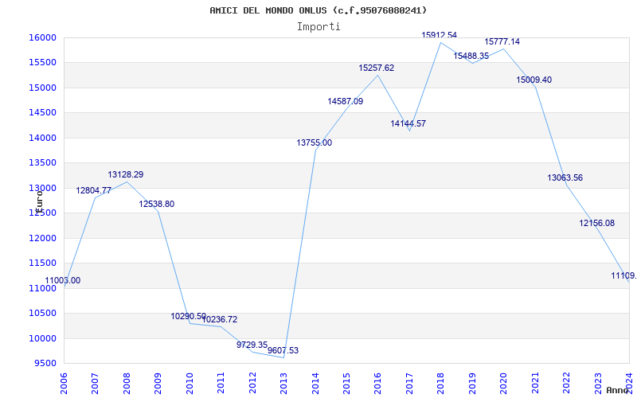Select the data label 15912.54
637x398 pixels.
pyautogui.click(x=440, y=35)
